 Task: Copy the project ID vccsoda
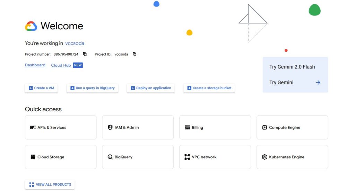pos(135,54)
